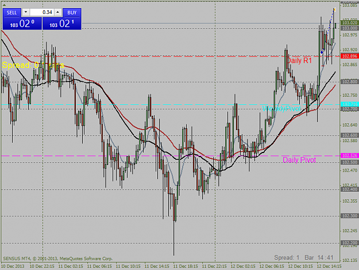The height and width of the screenshot is (270, 359).
Task: Click the '12 Dec 10:15' time axis label
Action: coord(300,267)
